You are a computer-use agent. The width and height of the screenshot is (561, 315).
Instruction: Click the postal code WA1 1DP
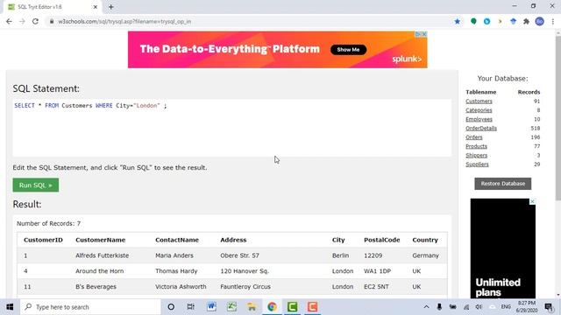pos(377,271)
